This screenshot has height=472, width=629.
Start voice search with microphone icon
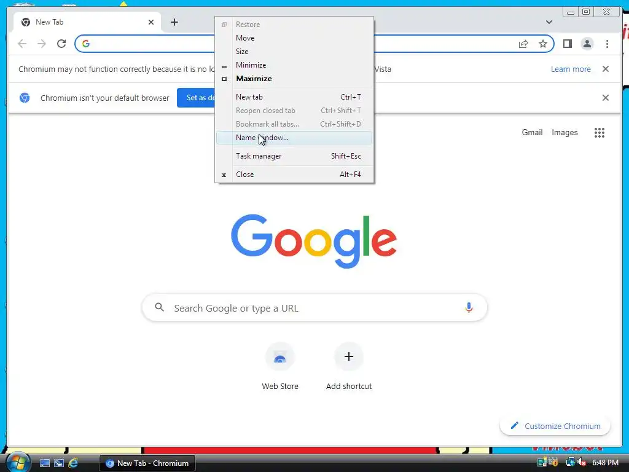point(469,308)
